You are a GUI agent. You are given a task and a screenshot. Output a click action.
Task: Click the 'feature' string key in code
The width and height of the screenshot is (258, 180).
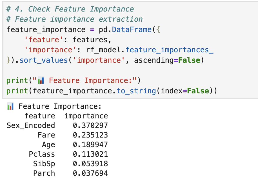pyautogui.click(x=44, y=40)
